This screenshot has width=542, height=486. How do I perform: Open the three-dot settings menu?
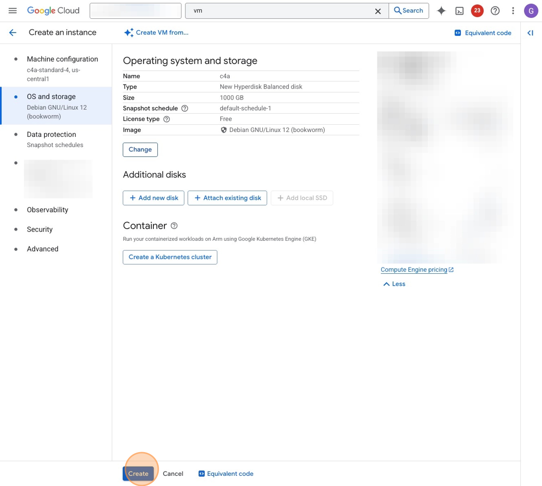tap(513, 11)
